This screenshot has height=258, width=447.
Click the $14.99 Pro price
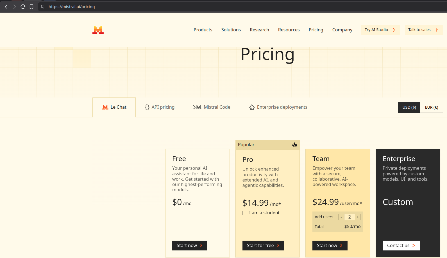[255, 203]
